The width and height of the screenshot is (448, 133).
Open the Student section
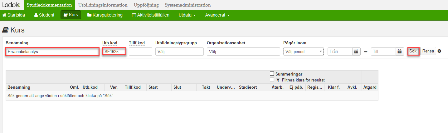[44, 15]
